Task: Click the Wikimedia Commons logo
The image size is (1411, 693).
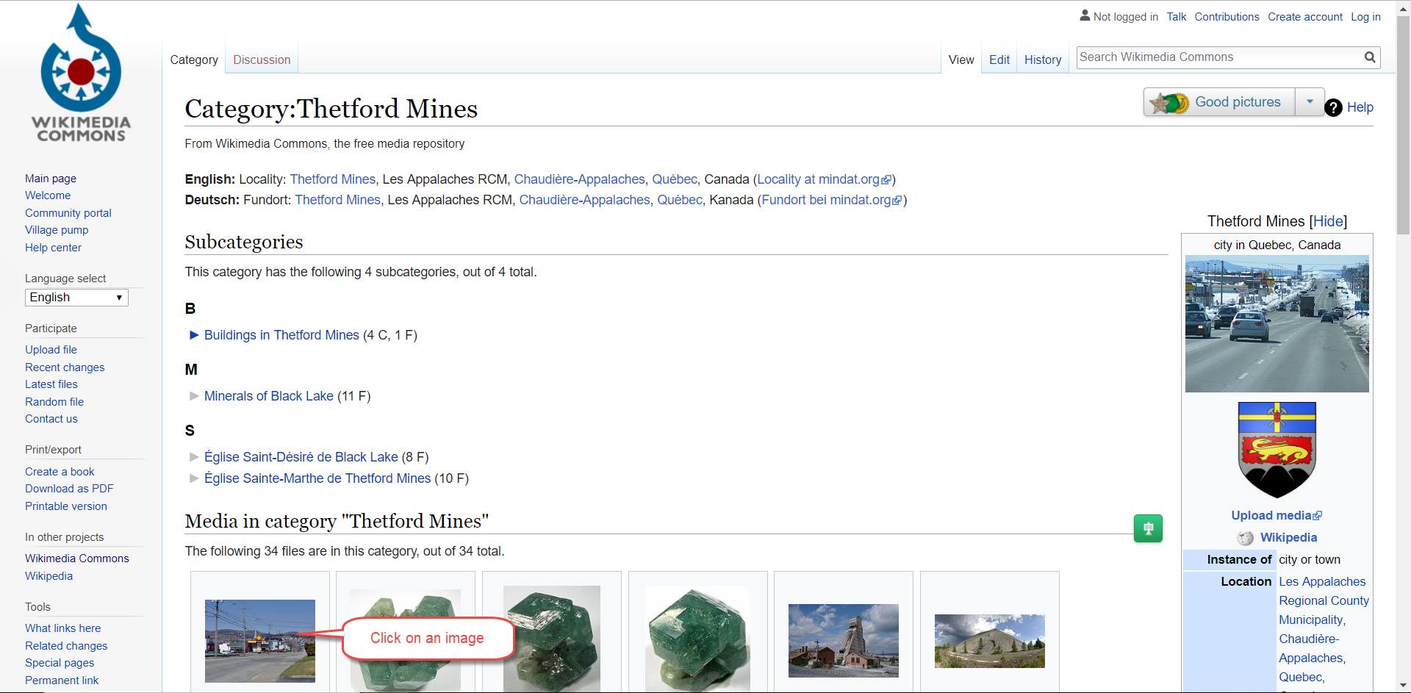Action: (x=79, y=73)
